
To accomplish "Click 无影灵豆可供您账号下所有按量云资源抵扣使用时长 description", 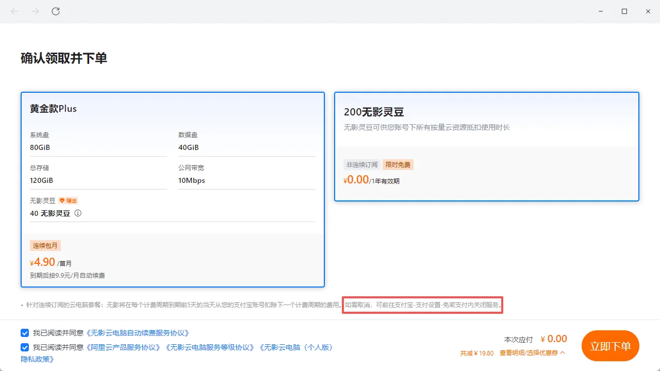I will 427,127.
